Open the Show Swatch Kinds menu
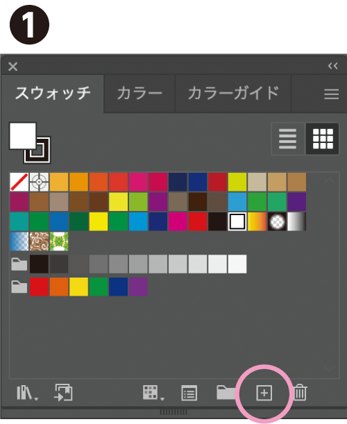 tap(153, 393)
